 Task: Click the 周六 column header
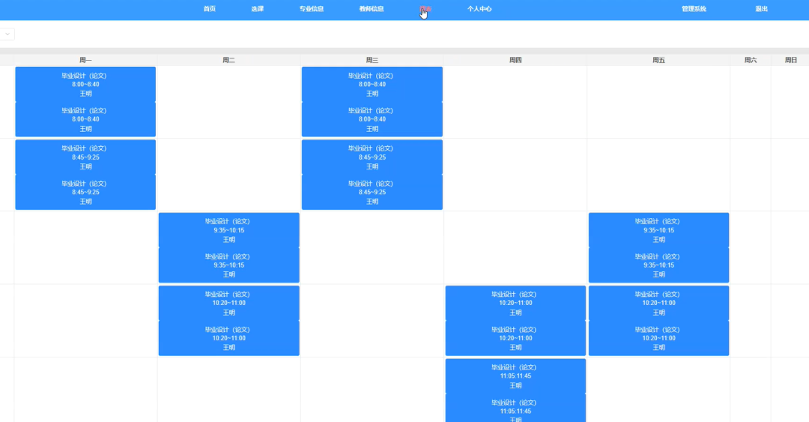(x=751, y=60)
